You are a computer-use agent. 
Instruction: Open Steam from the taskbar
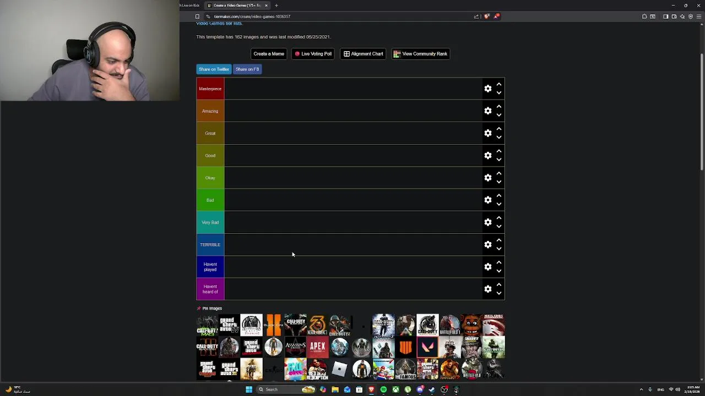coord(431,389)
